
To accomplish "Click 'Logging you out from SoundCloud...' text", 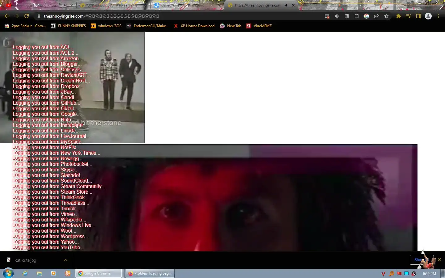I will [52, 181].
